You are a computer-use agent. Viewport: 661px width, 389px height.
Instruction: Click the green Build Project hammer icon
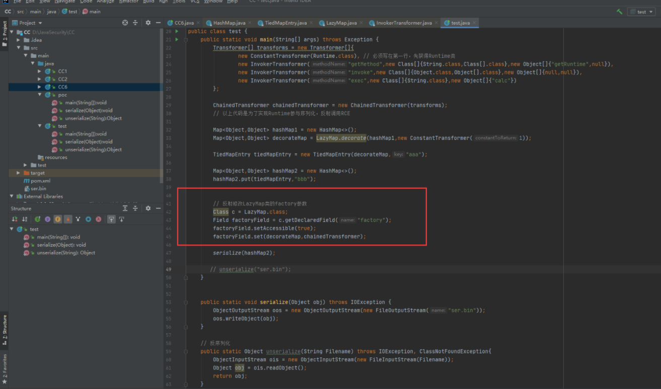coord(619,12)
